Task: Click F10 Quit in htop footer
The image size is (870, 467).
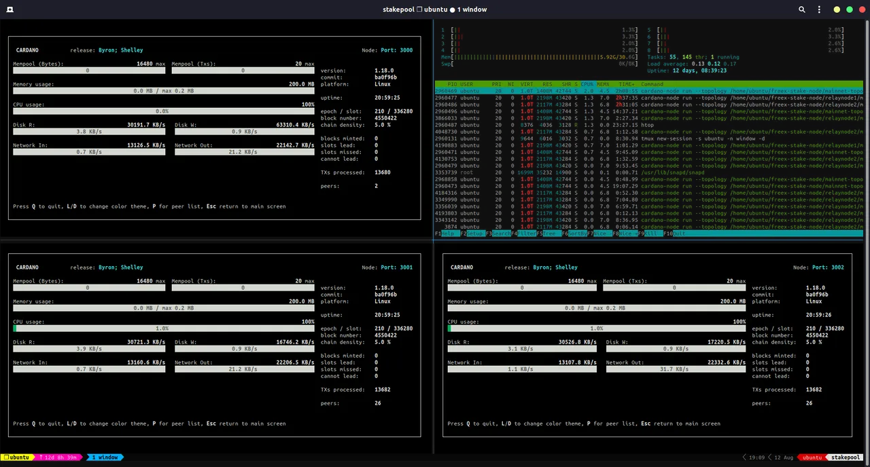Action: [676, 233]
